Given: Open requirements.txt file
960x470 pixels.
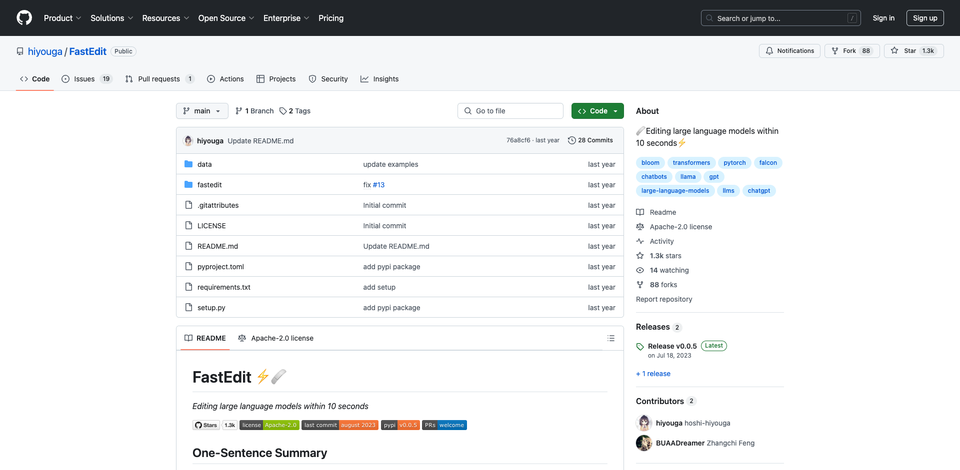Looking at the screenshot, I should click(224, 287).
